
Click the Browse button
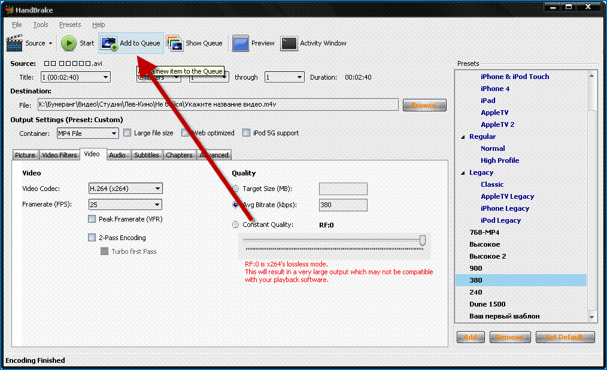[424, 105]
